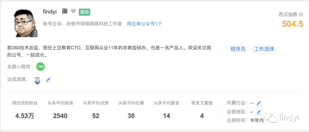
Task: Click the 周发文篇数 value 4
Action: point(202,116)
